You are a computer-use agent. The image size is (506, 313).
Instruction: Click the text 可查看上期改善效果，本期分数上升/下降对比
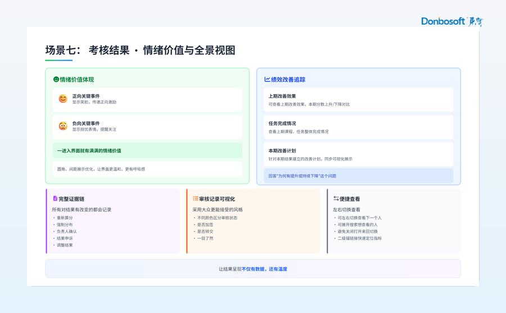[309, 104]
